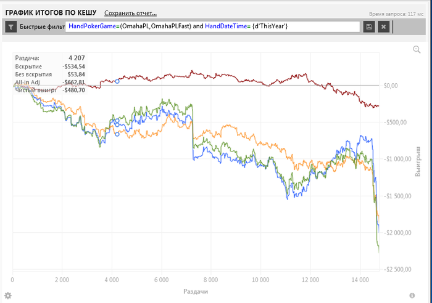The height and width of the screenshot is (303, 432).
Task: Click the x-axis label 8 000
Action: (211, 280)
